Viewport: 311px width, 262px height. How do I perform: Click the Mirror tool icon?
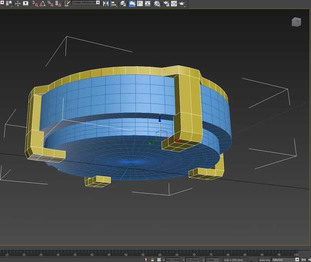click(106, 4)
